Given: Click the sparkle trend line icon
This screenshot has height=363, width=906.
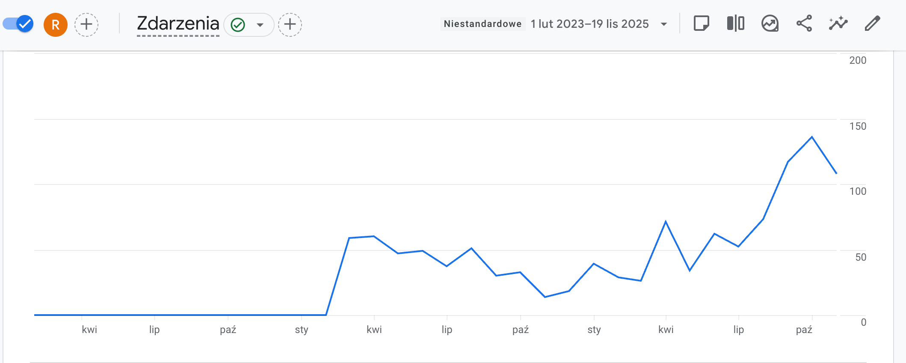Looking at the screenshot, I should [x=838, y=24].
